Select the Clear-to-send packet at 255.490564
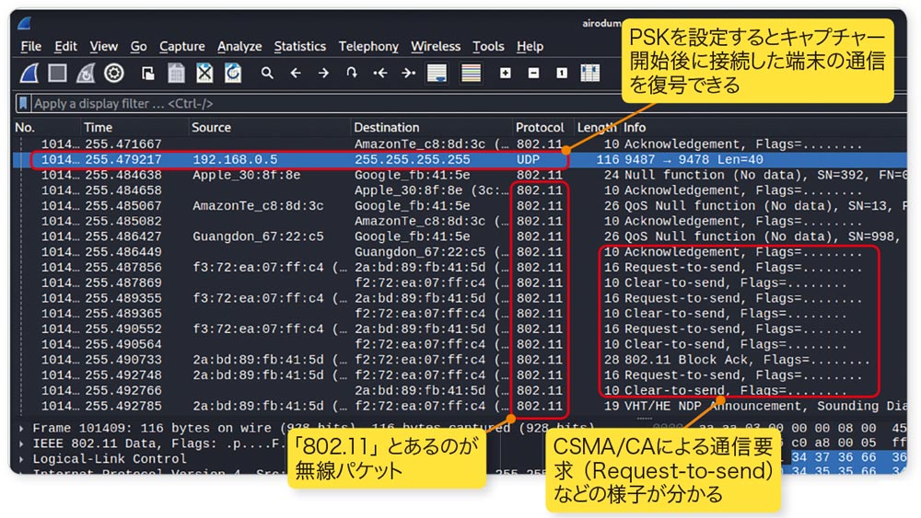This screenshot has width=921, height=518. point(460,344)
